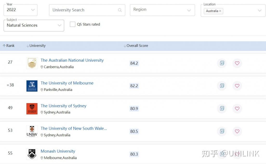Click rank number 53
Screen dimensions: 266x164
[x=10, y=130]
